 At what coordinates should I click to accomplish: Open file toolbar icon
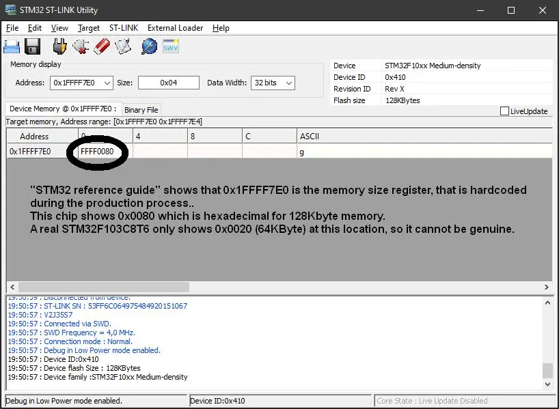click(12, 46)
